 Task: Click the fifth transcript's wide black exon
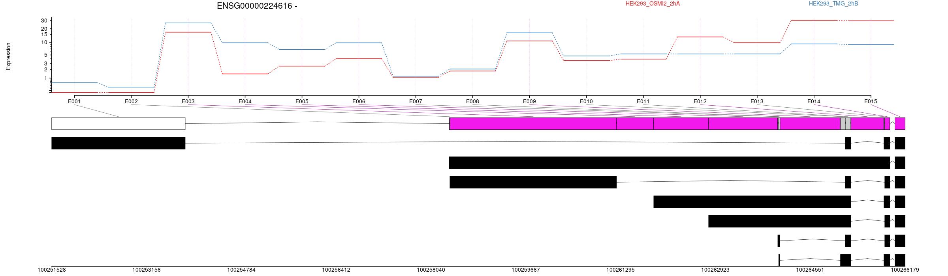tap(779, 221)
